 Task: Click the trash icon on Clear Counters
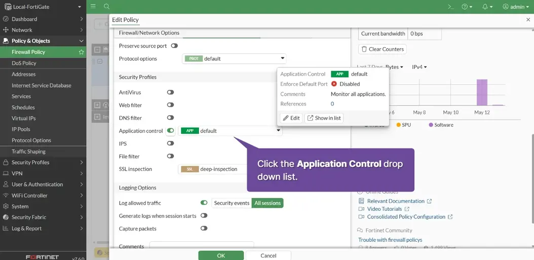pos(364,49)
